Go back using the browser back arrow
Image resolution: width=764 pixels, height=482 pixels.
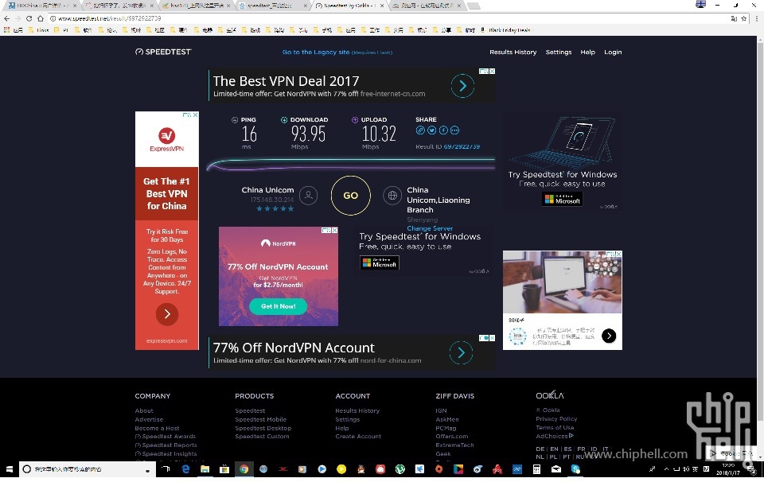coord(7,18)
